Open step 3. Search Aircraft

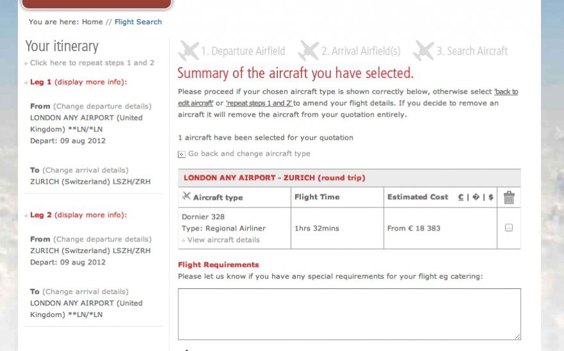click(x=472, y=51)
